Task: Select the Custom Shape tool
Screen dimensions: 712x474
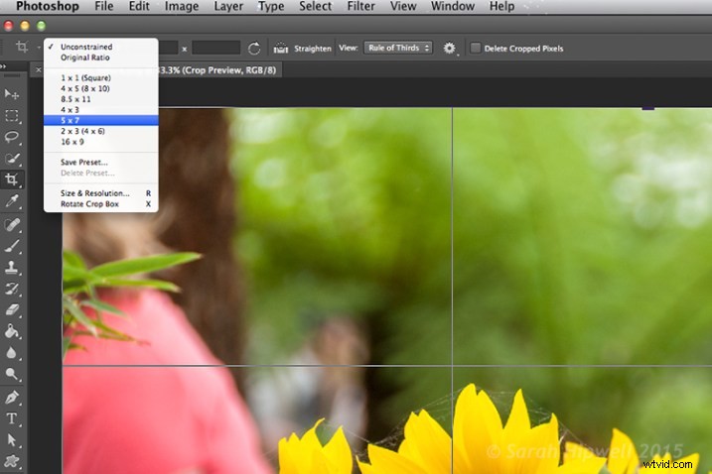Action: 11,461
